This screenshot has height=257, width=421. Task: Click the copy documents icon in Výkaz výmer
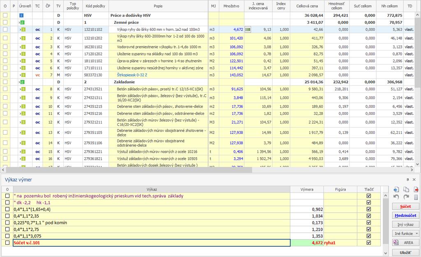[x=406, y=190]
